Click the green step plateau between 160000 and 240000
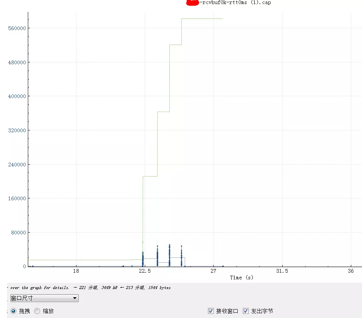 [150, 176]
